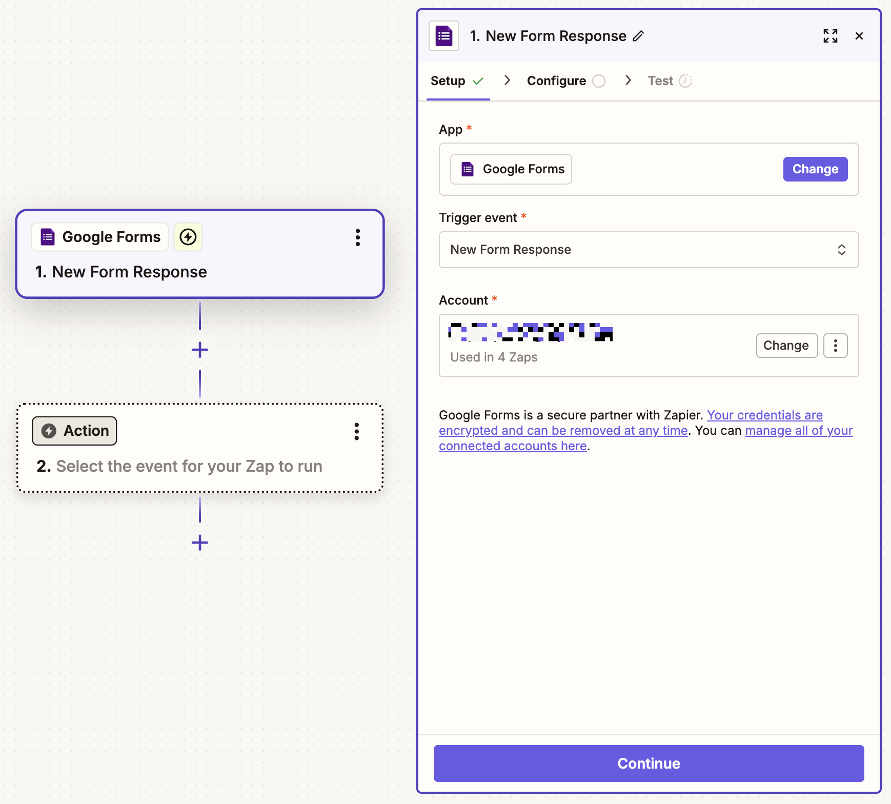This screenshot has width=891, height=804.
Task: Go to the Test tab
Action: coord(670,81)
